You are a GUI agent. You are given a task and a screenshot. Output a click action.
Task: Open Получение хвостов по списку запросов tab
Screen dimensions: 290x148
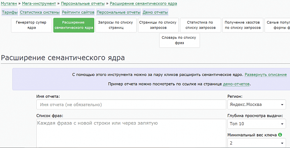pyautogui.click(x=243, y=25)
